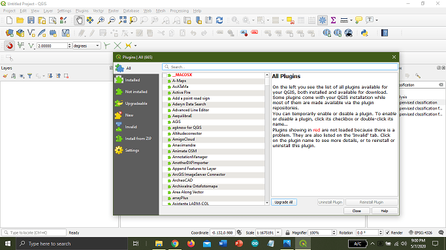Open the Project menu
Screen dimensions: 446x250
pyautogui.click(x=9, y=11)
